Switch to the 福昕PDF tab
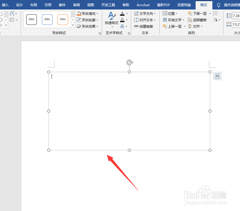The image size is (240, 211). [x=164, y=5]
